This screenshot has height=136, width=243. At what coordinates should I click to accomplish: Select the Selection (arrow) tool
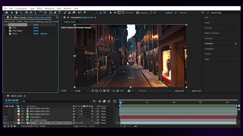pyautogui.click(x=12, y=12)
